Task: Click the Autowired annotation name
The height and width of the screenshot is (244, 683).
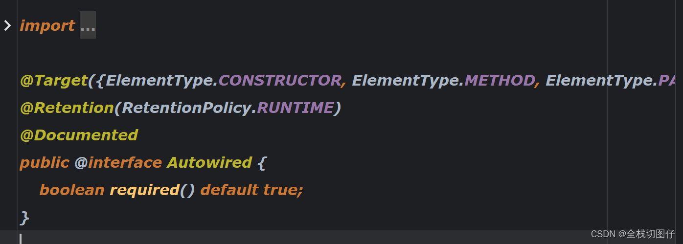Action: (x=209, y=162)
